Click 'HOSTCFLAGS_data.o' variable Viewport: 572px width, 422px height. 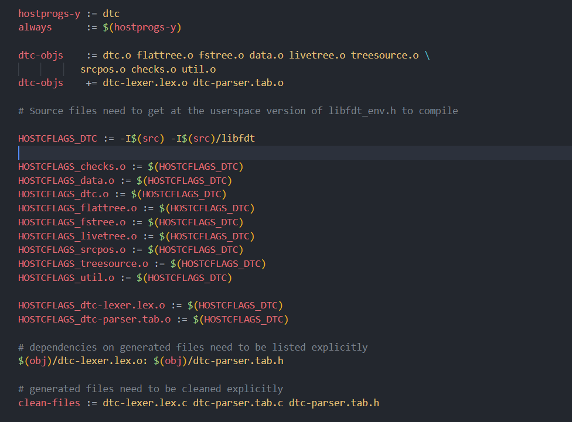66,180
